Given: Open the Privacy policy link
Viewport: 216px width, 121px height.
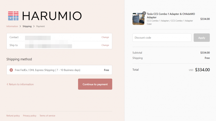Looking at the screenshot, I should pos(30,116).
